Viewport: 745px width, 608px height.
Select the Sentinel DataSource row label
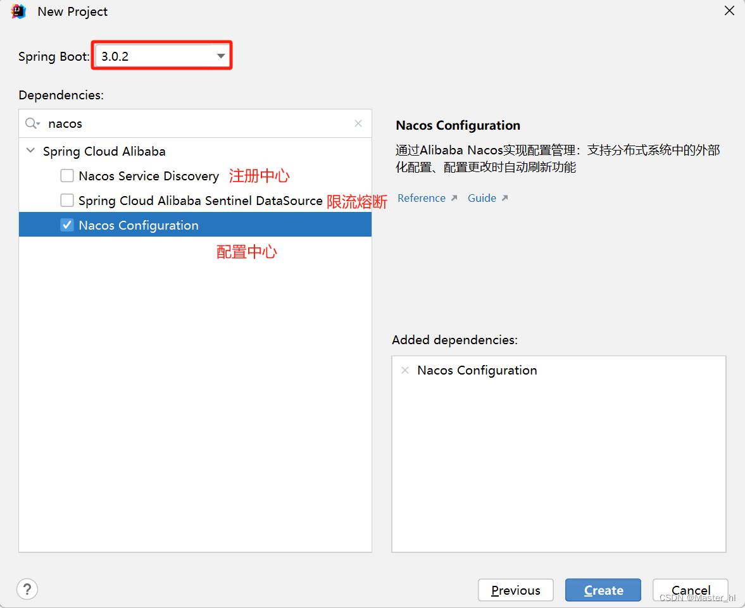point(201,201)
